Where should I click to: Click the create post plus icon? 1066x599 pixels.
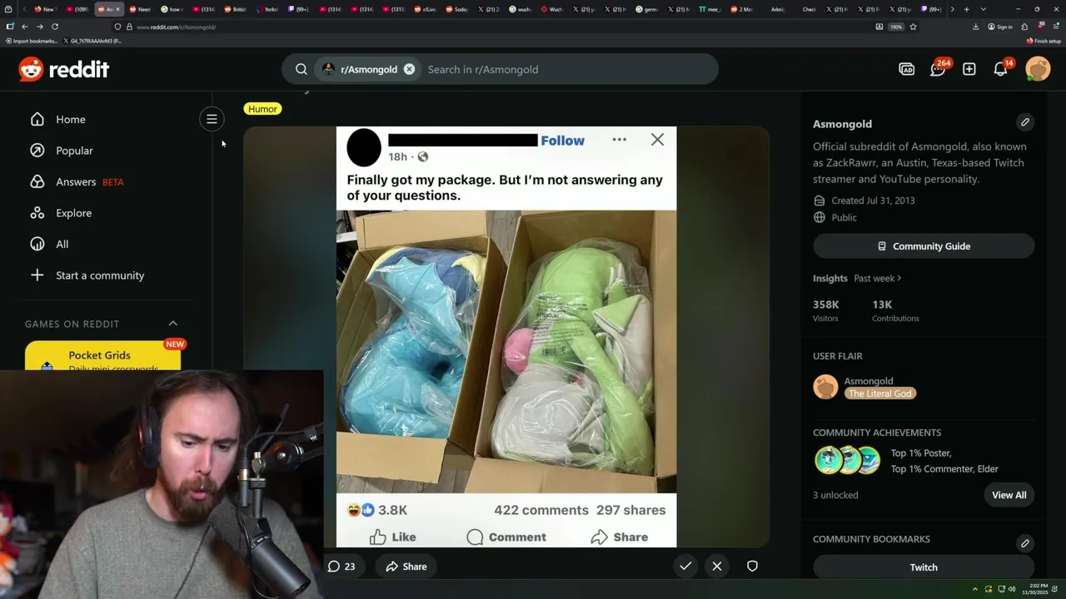(x=969, y=69)
